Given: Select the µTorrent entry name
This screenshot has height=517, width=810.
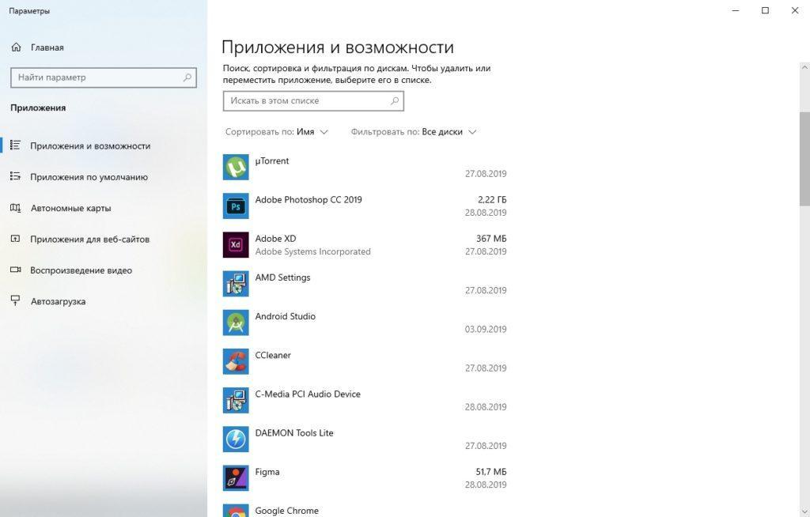Looking at the screenshot, I should tap(272, 160).
